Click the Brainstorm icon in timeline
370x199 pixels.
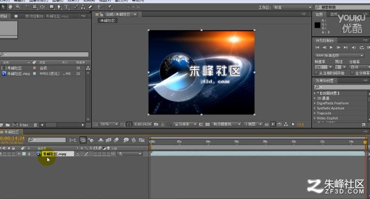126,140
